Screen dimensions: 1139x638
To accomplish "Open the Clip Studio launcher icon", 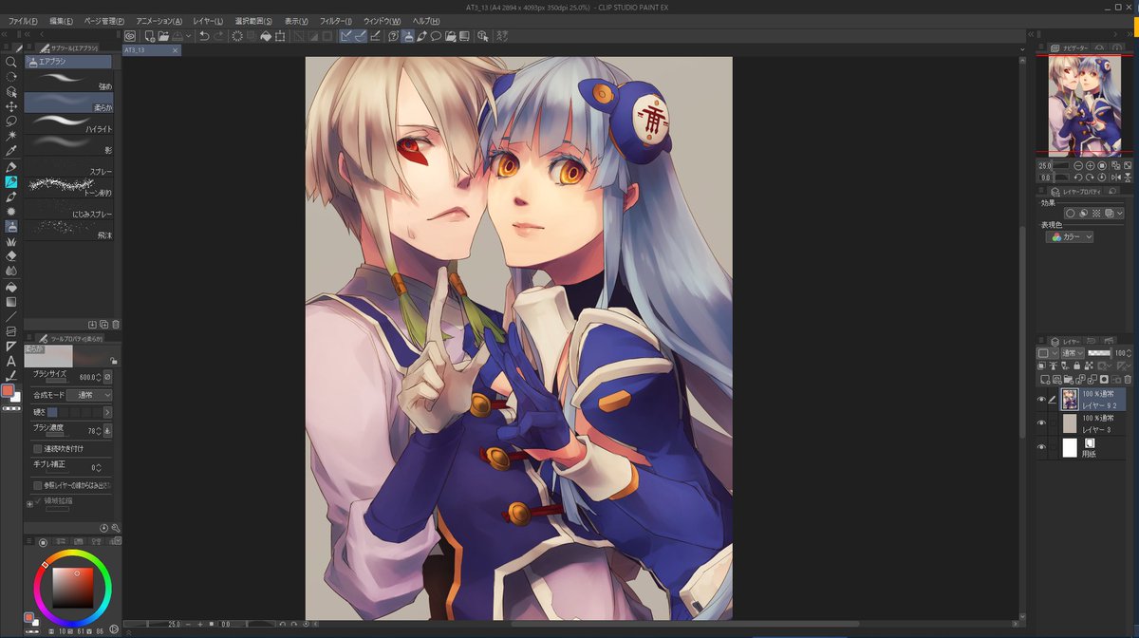I will coord(130,36).
